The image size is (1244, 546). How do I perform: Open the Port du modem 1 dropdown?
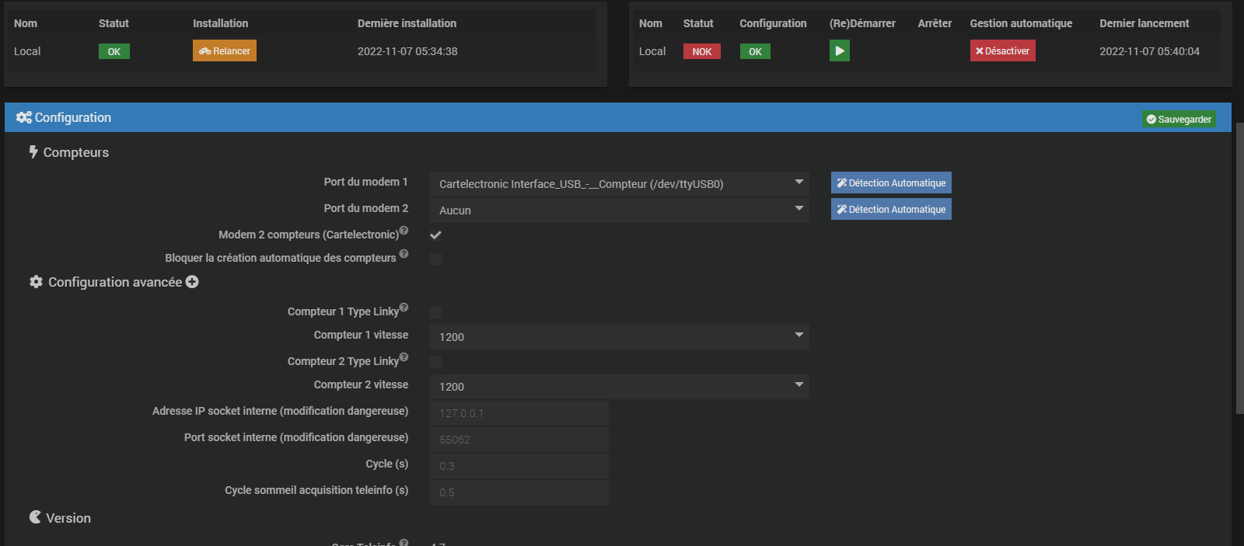(619, 184)
